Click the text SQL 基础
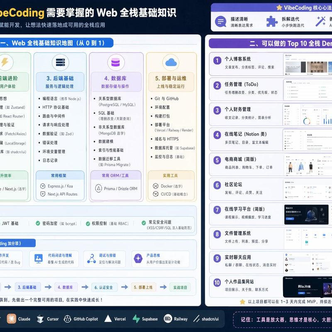Viewport: 332px width, 332px height. pos(106,113)
